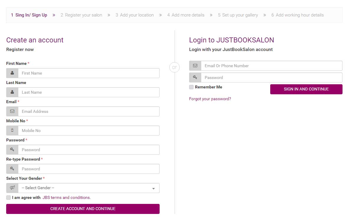Click Sign In and Continue button
The image size is (349, 221).
click(306, 89)
